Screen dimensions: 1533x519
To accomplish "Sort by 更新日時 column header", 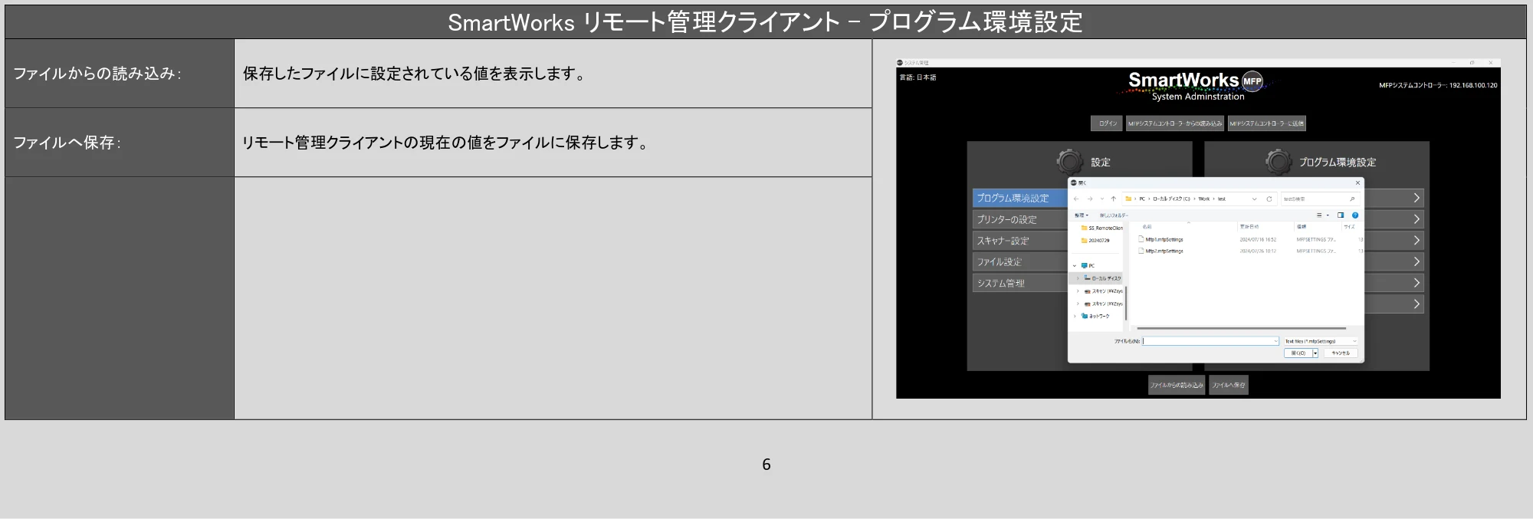I will point(1249,227).
